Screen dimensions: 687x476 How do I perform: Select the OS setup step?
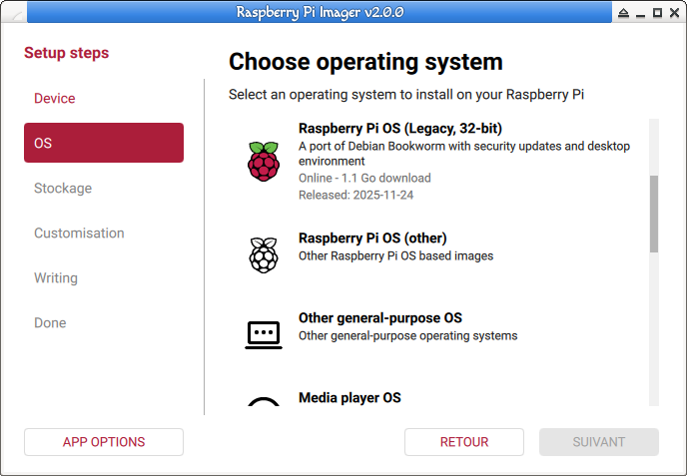(104, 143)
